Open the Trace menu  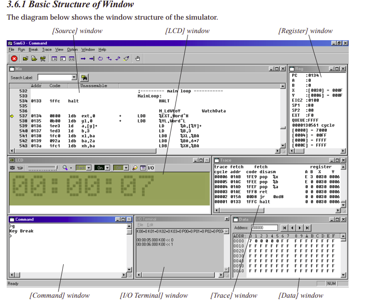47,50
